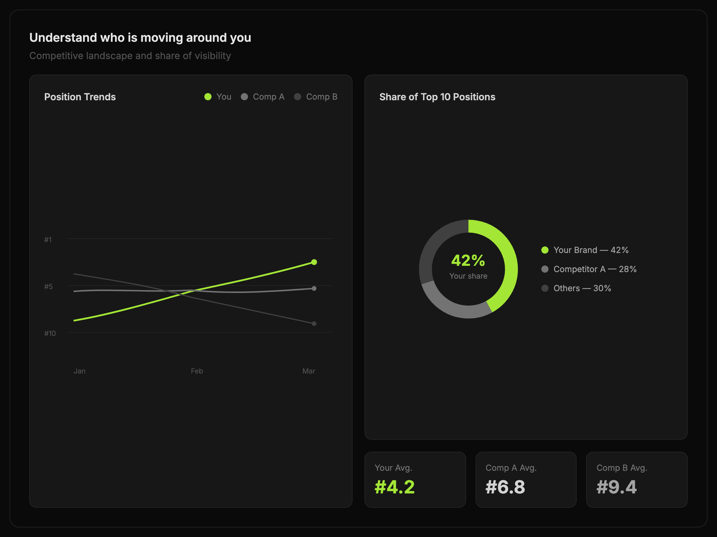
Task: Click the green line's March endpoint marker
Action: (314, 262)
